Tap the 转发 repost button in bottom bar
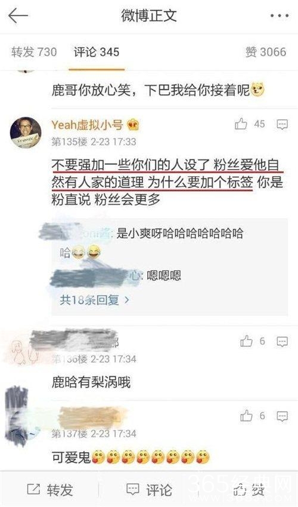This screenshot has height=507, width=298. pos(49,490)
